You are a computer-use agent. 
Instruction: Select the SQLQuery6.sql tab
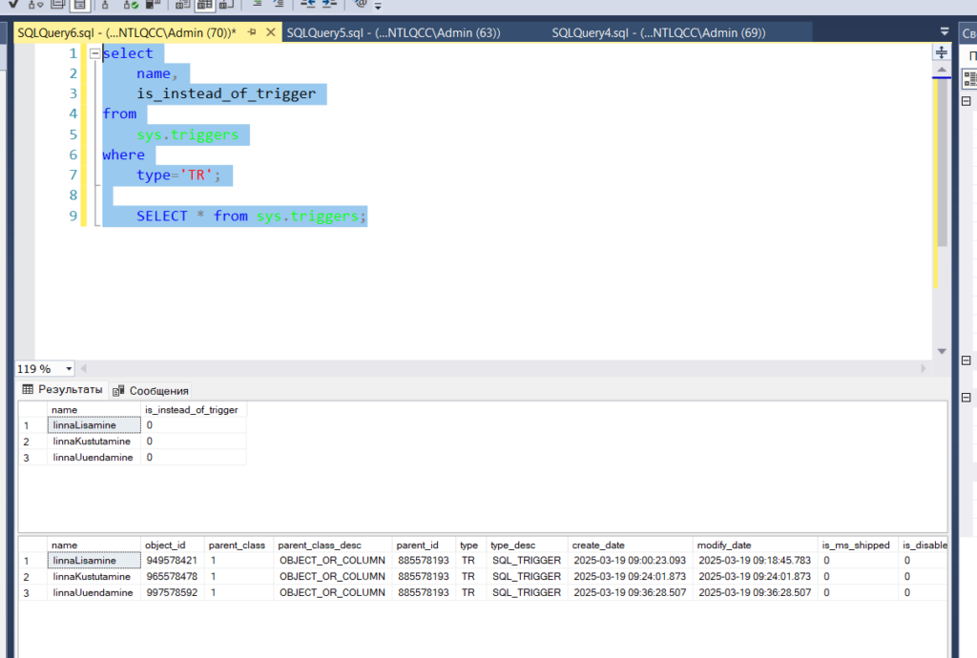pos(127,33)
